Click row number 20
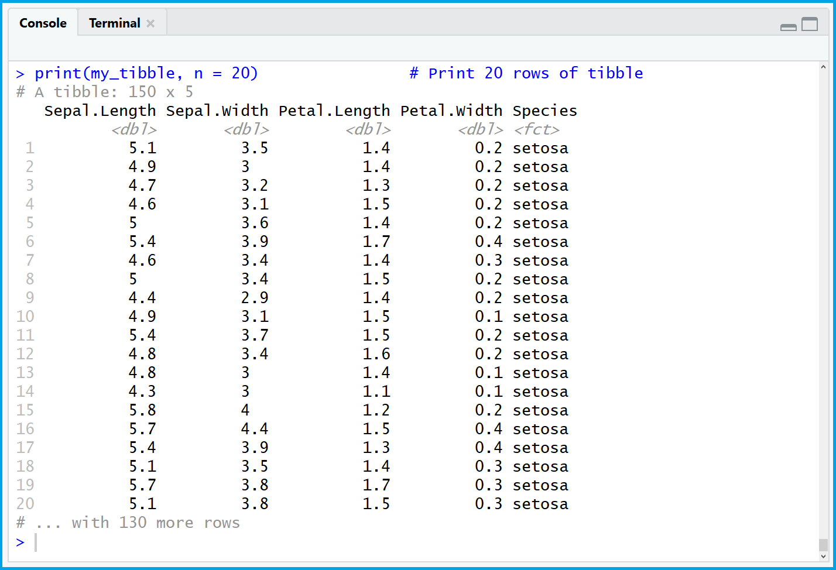836x570 pixels. [25, 504]
